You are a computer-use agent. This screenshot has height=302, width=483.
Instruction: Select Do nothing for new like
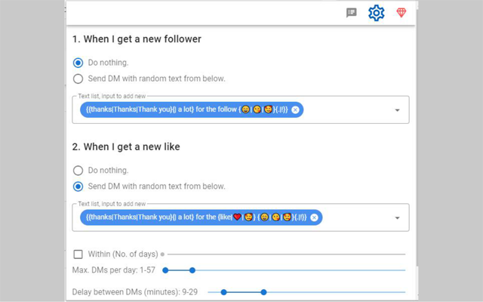78,171
